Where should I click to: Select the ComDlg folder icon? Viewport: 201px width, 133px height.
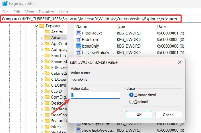pos(47,97)
